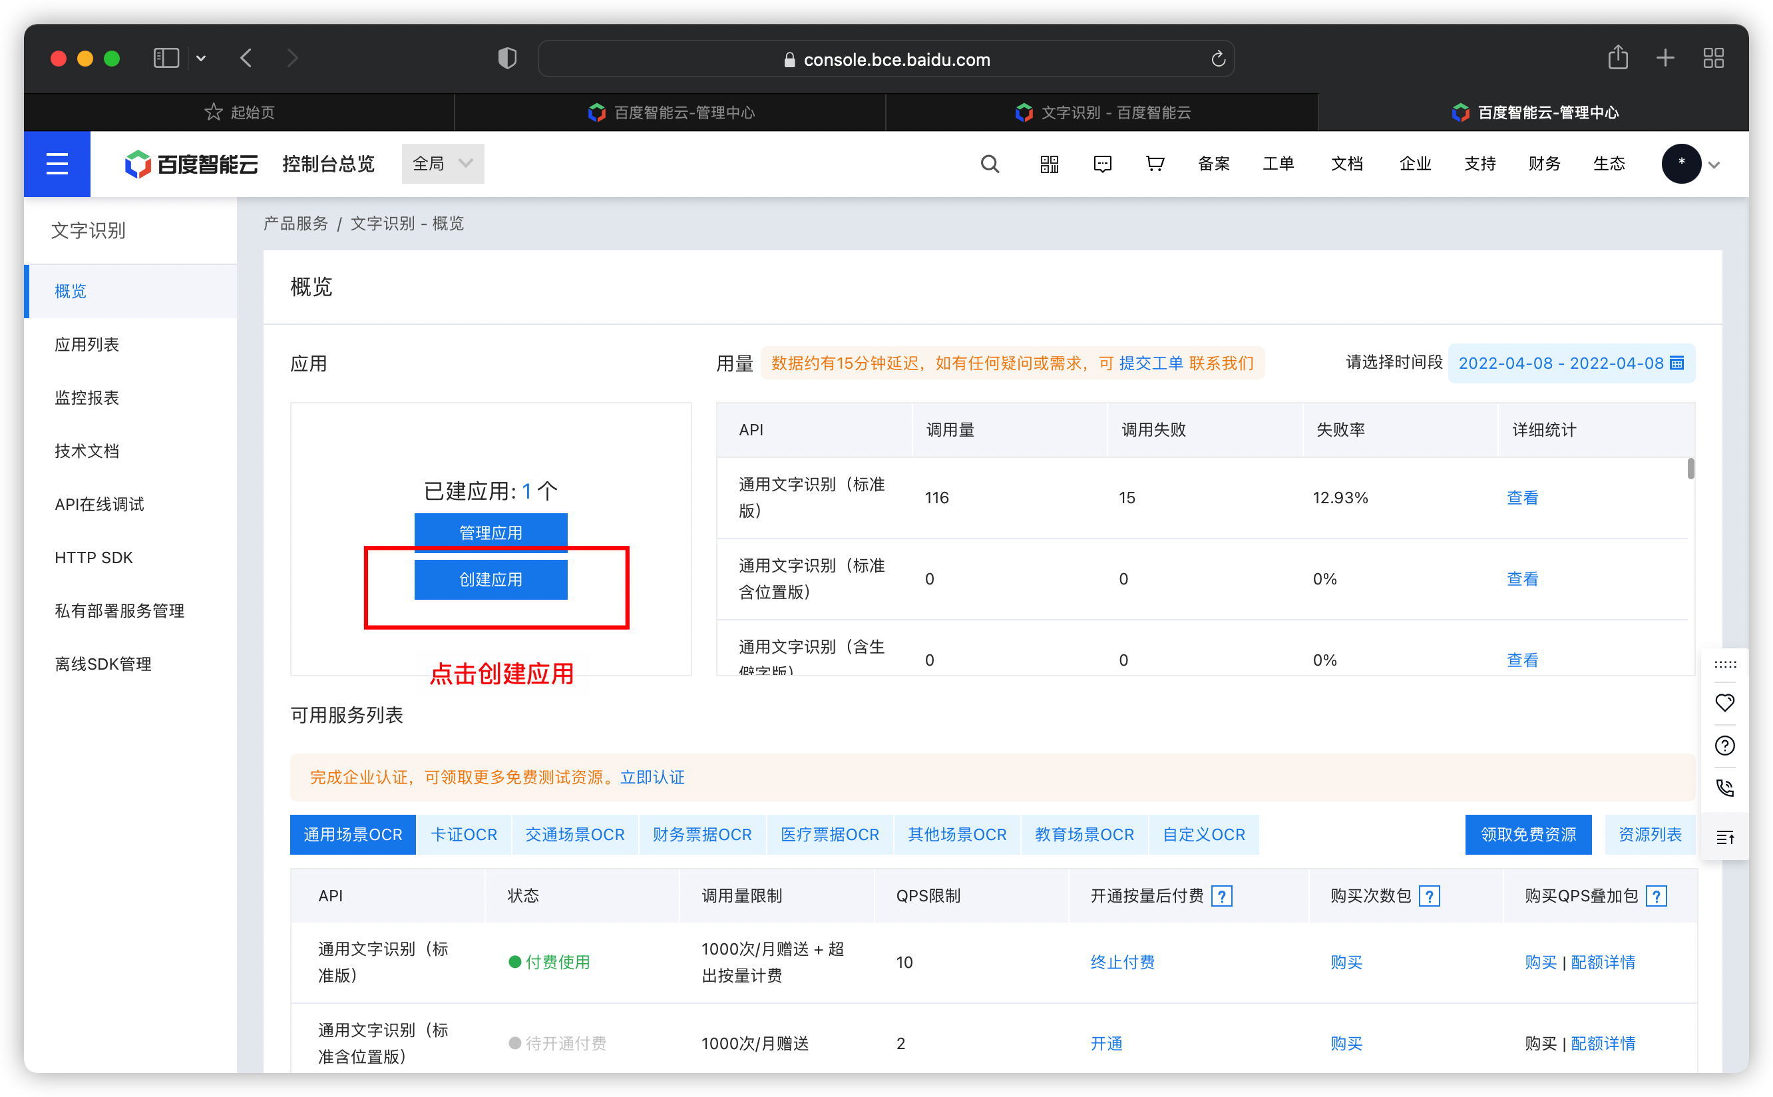Open the Safari sidebar options chevron
This screenshot has height=1097, width=1773.
click(x=201, y=59)
